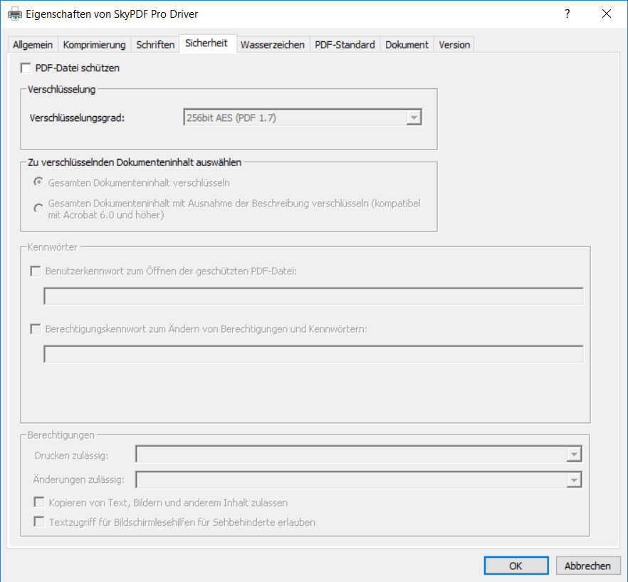The width and height of the screenshot is (628, 582).
Task: Toggle Benutzerkennwort zum Öffnen checkbox
Action: point(36,271)
